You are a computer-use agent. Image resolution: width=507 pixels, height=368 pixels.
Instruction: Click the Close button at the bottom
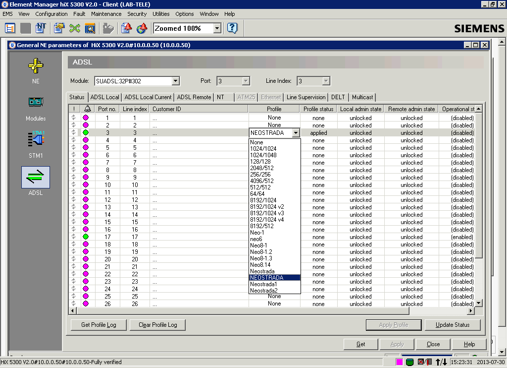[x=433, y=344]
